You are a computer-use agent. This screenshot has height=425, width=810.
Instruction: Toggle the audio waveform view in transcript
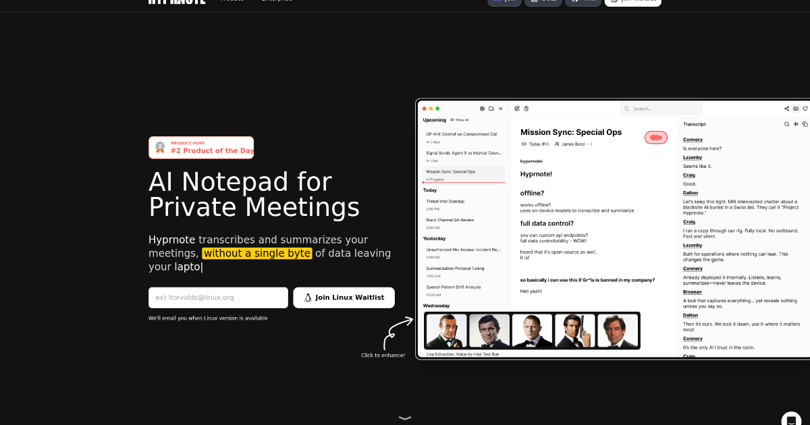[796, 124]
